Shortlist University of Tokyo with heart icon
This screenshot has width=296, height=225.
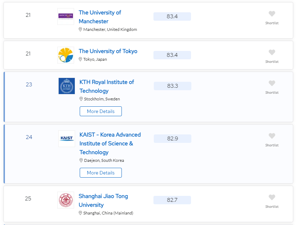point(272,52)
